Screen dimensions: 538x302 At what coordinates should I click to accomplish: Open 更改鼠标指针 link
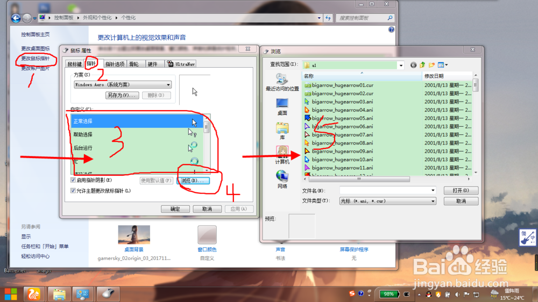36,58
